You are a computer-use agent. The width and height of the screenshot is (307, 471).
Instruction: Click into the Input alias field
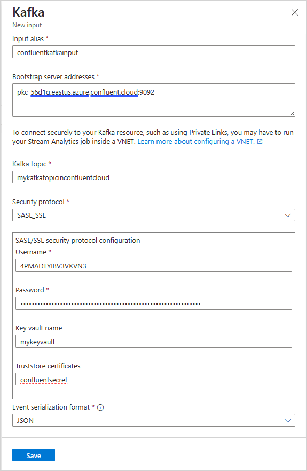click(x=154, y=52)
